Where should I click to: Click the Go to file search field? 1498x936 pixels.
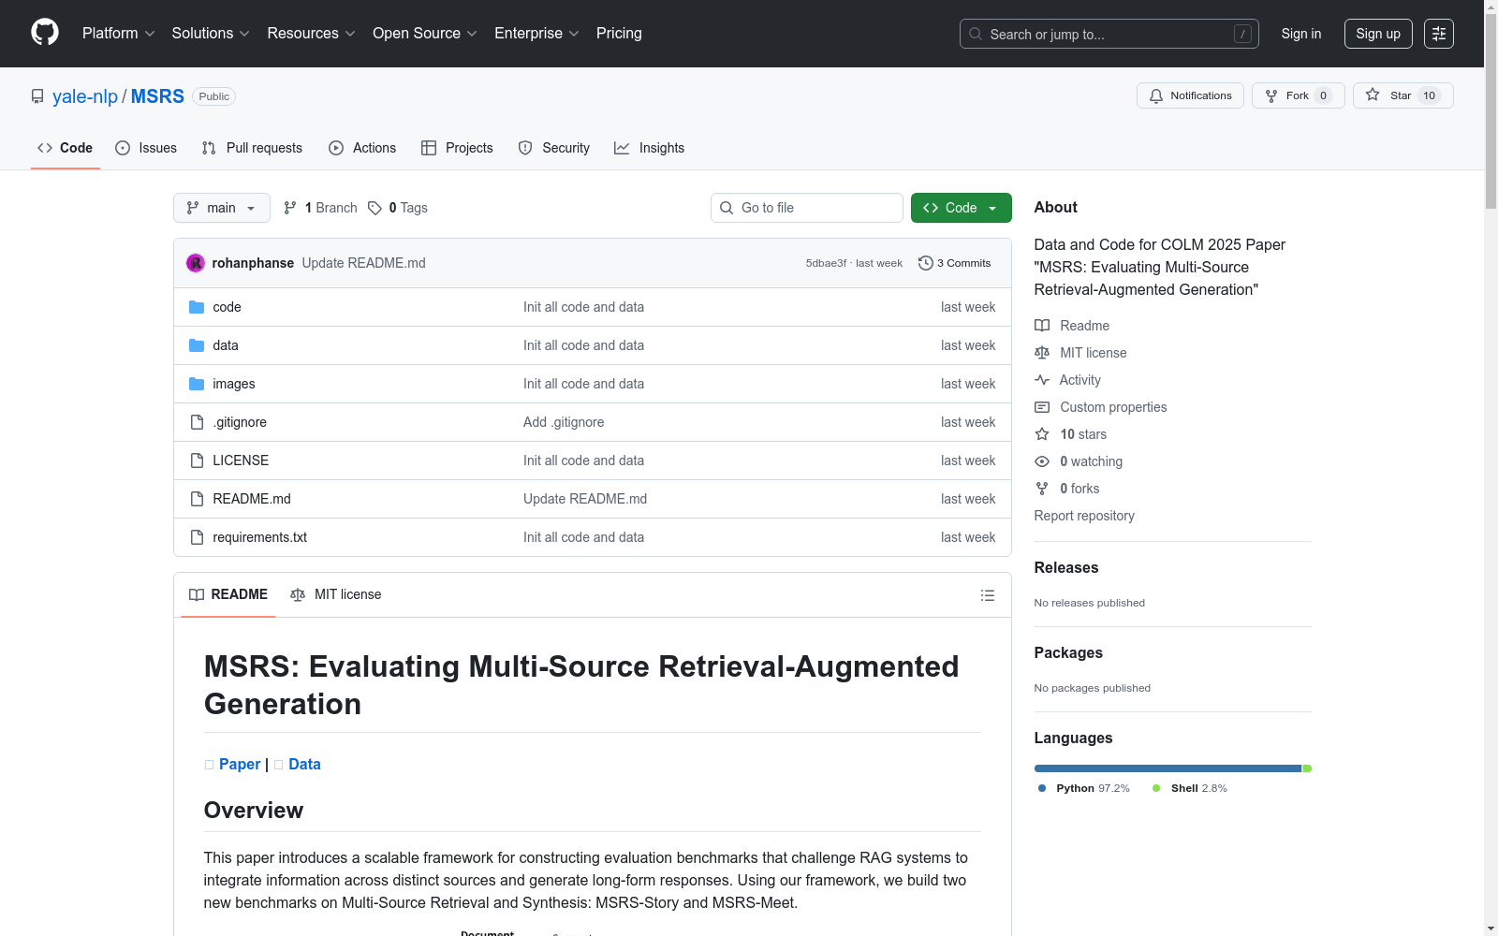coord(807,208)
